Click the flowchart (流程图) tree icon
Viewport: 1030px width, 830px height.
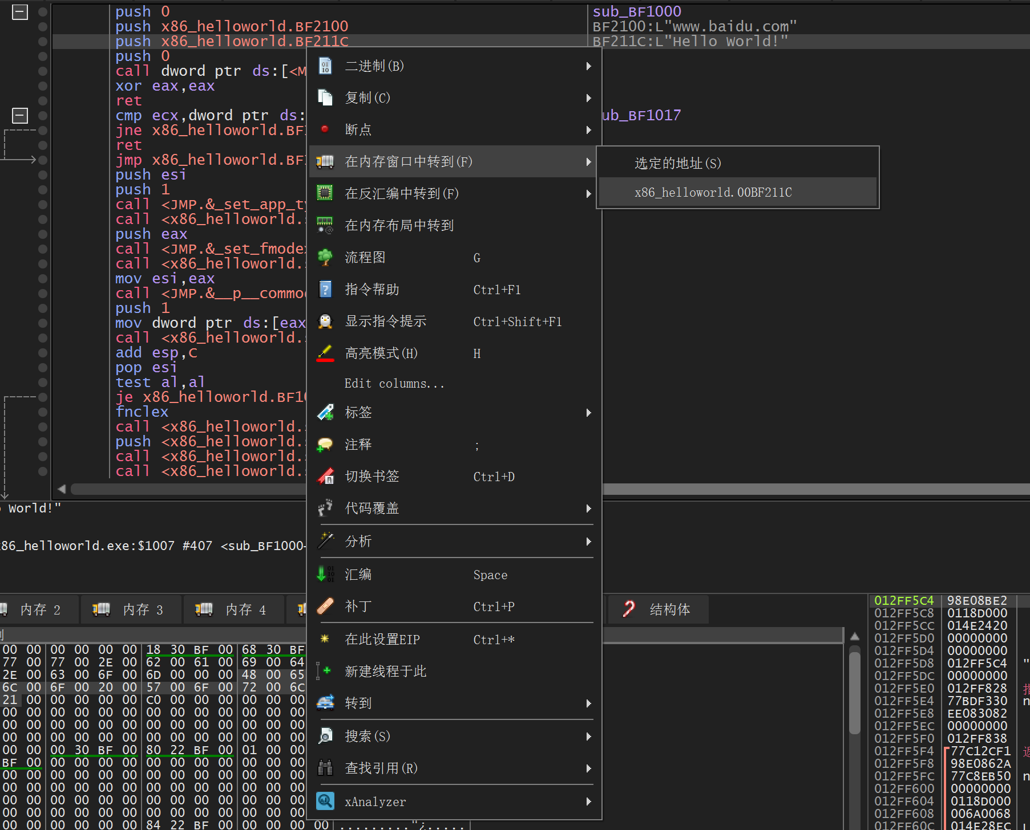(325, 258)
